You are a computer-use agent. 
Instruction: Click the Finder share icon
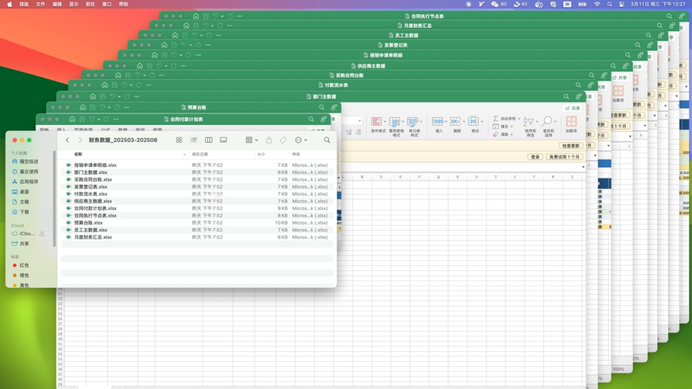coord(268,139)
